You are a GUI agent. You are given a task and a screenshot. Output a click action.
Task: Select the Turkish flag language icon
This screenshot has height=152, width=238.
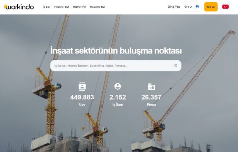tap(225, 6)
